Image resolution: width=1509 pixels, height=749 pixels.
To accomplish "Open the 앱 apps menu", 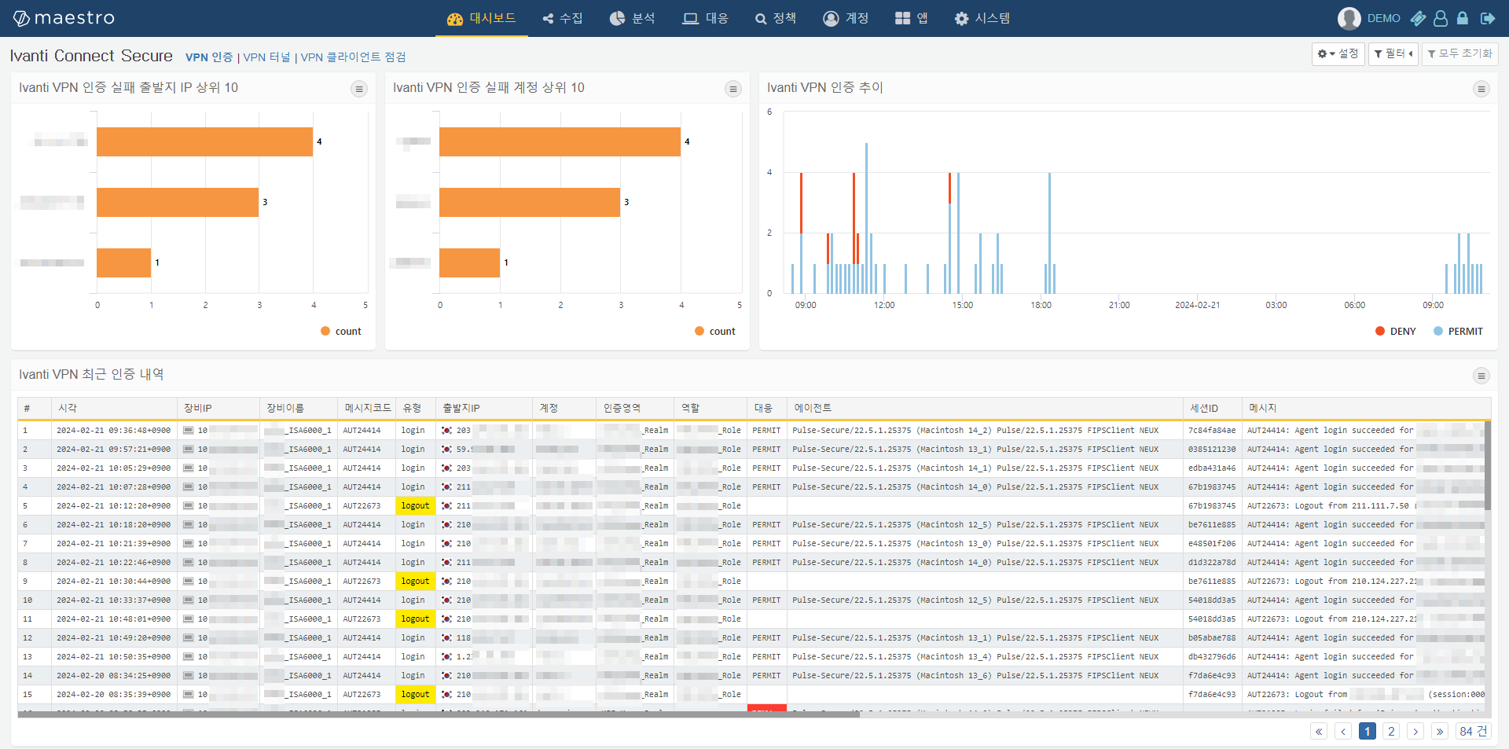I will click(912, 18).
